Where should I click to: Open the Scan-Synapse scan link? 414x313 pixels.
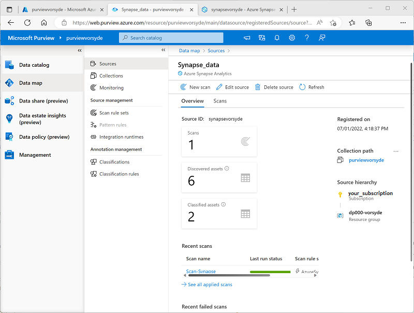(201, 271)
